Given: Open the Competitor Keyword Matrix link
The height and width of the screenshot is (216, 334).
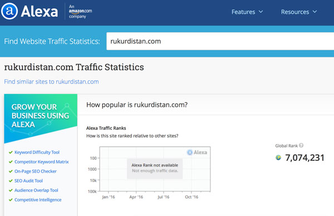Looking at the screenshot, I should click(42, 161).
